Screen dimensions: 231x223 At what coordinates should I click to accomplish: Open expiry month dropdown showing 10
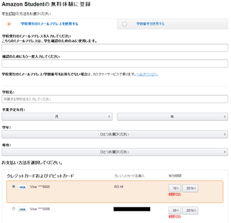click(175, 188)
